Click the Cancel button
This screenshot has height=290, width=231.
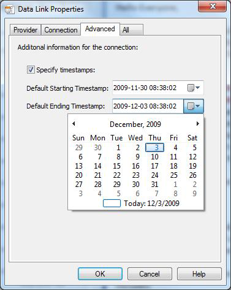pos(150,273)
